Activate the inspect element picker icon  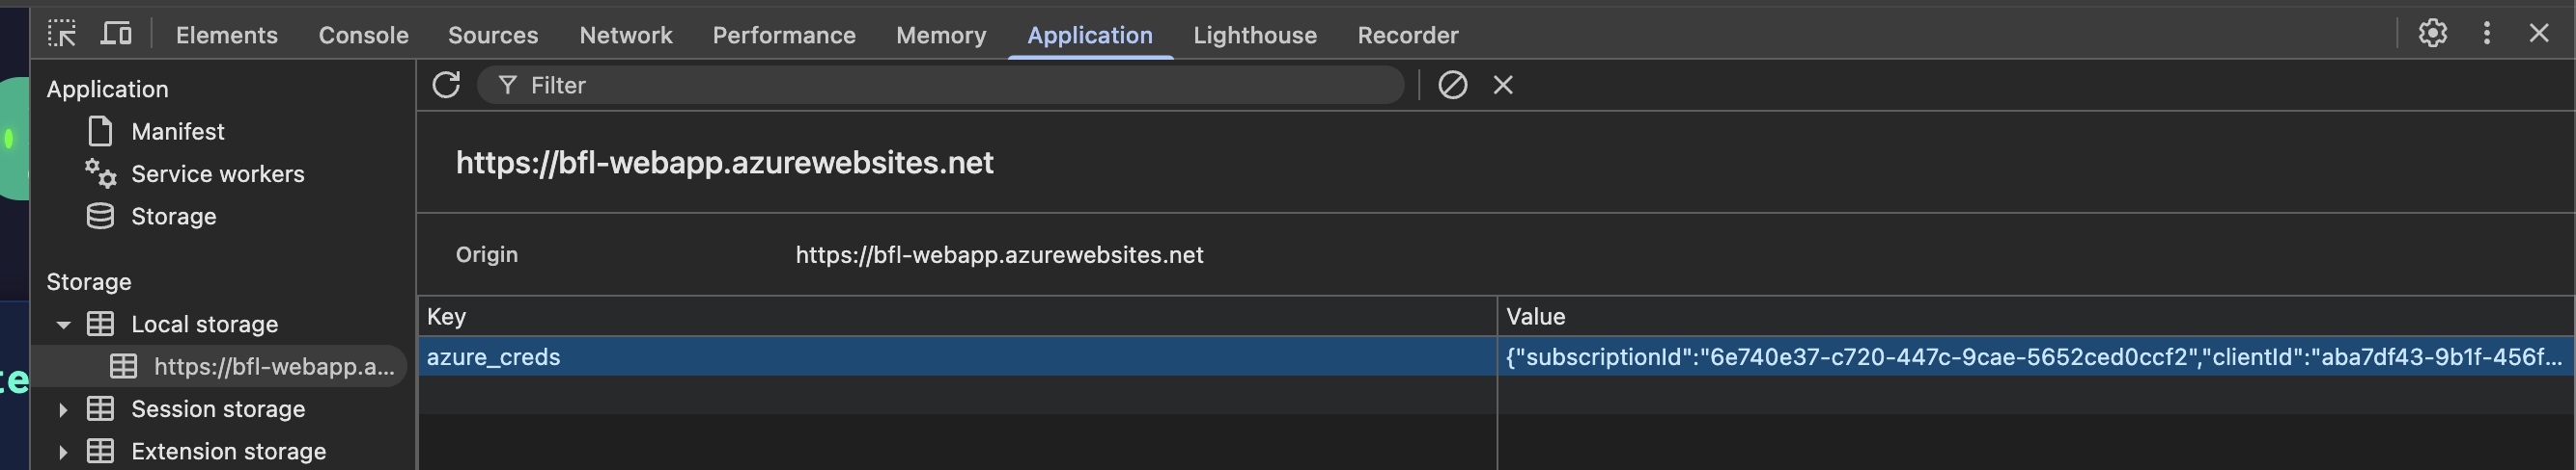[x=62, y=34]
